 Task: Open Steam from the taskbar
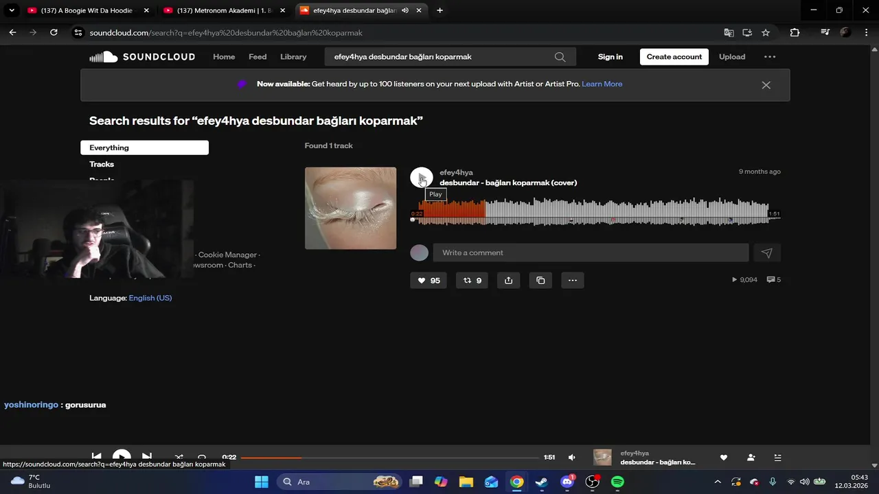pyautogui.click(x=542, y=482)
